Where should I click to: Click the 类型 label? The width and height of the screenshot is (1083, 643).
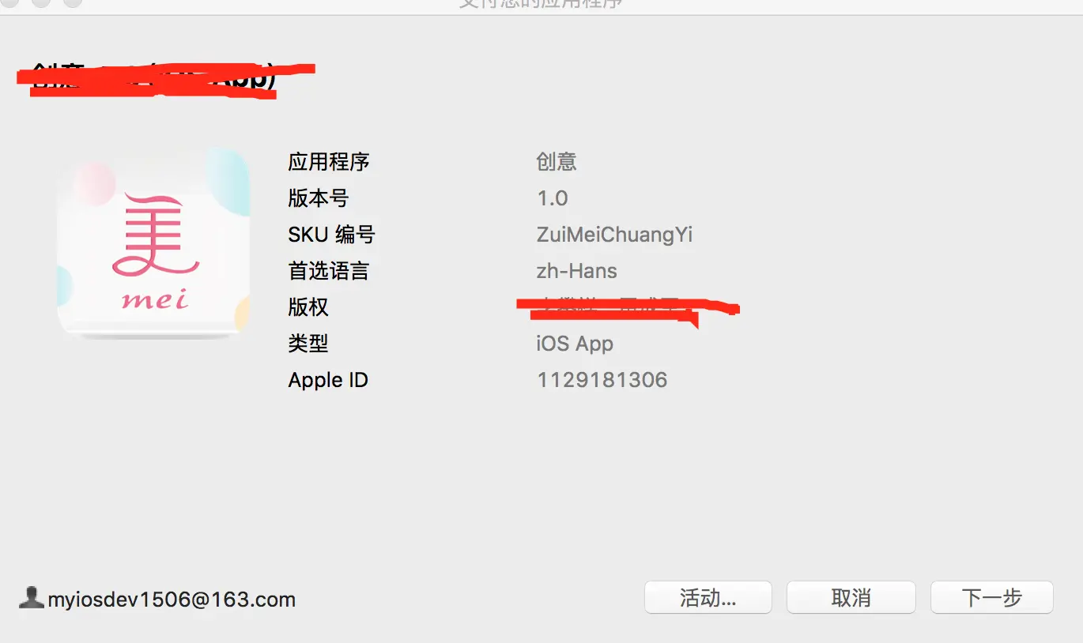(x=308, y=344)
